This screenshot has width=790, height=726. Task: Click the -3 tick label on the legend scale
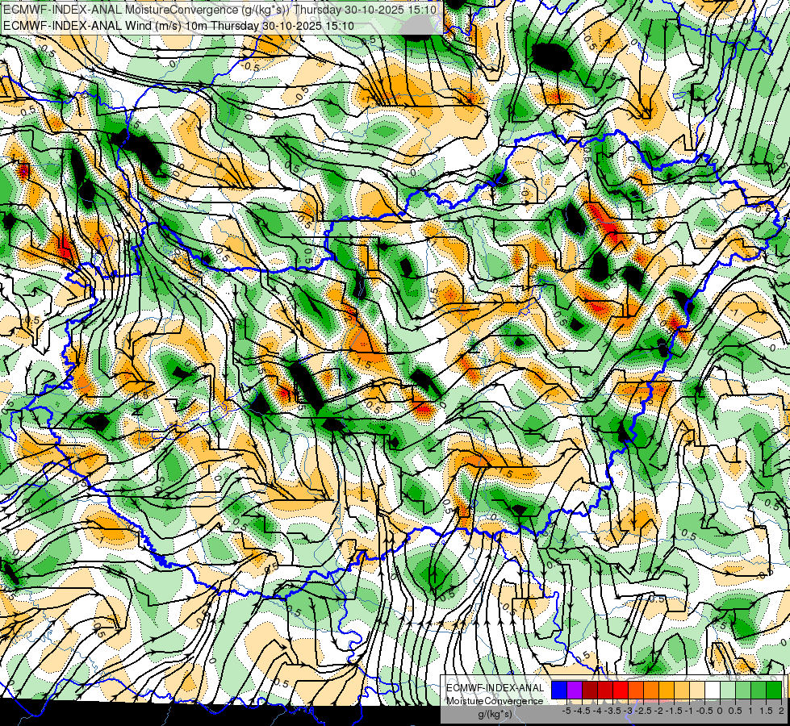pyautogui.click(x=628, y=711)
